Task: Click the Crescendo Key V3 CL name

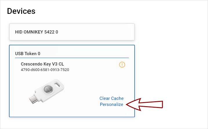Action: 42,64
